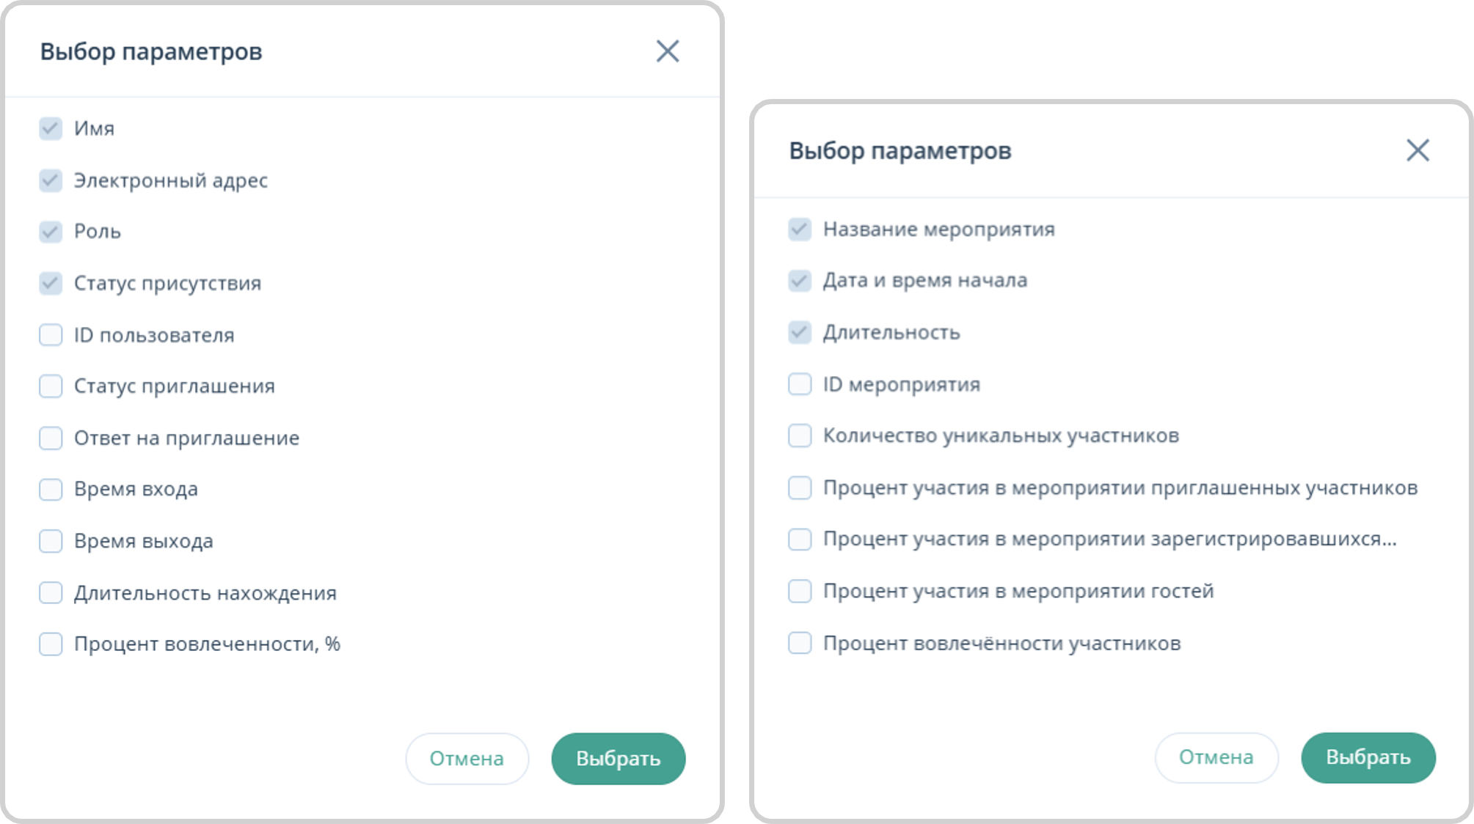Uncheck "Электронный адрес" option
Viewport: 1474px width, 824px height.
pyautogui.click(x=50, y=180)
